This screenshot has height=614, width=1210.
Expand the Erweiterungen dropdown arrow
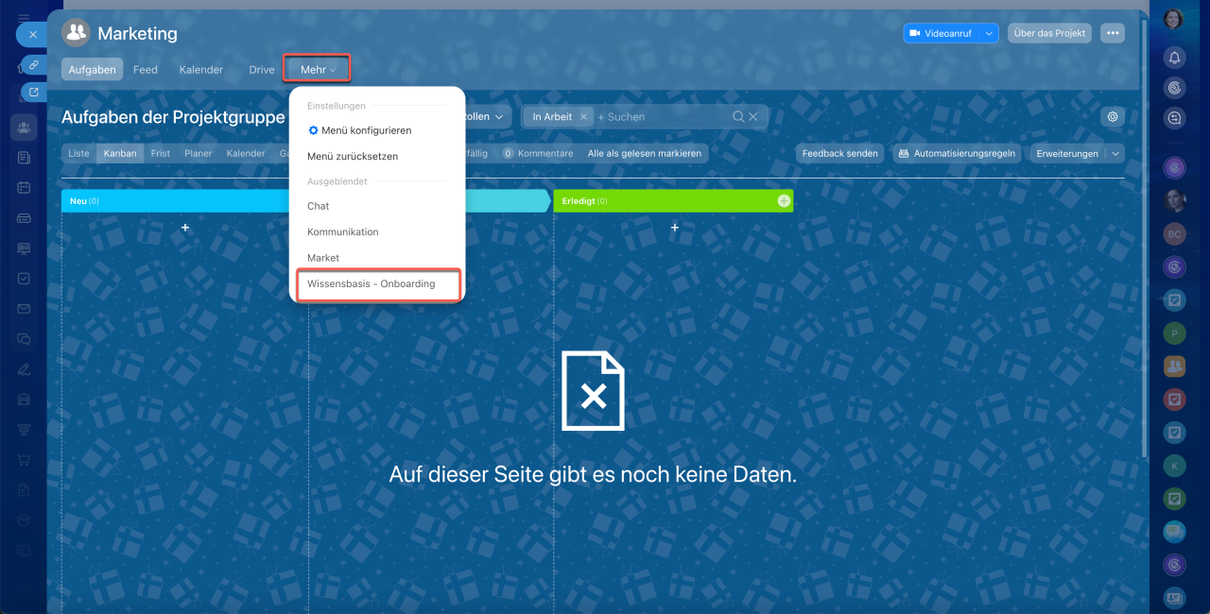(x=1115, y=153)
